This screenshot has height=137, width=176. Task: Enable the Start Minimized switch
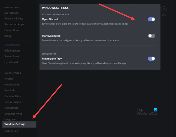coord(151,36)
